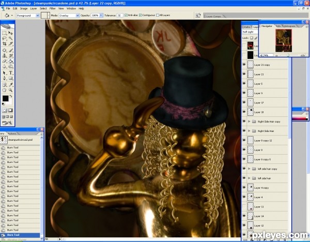310x242 pixels.
Task: Select the Eraser tool
Action: 4,61
